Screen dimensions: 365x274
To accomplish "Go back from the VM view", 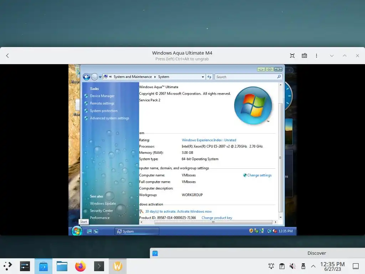I will pyautogui.click(x=7, y=56).
